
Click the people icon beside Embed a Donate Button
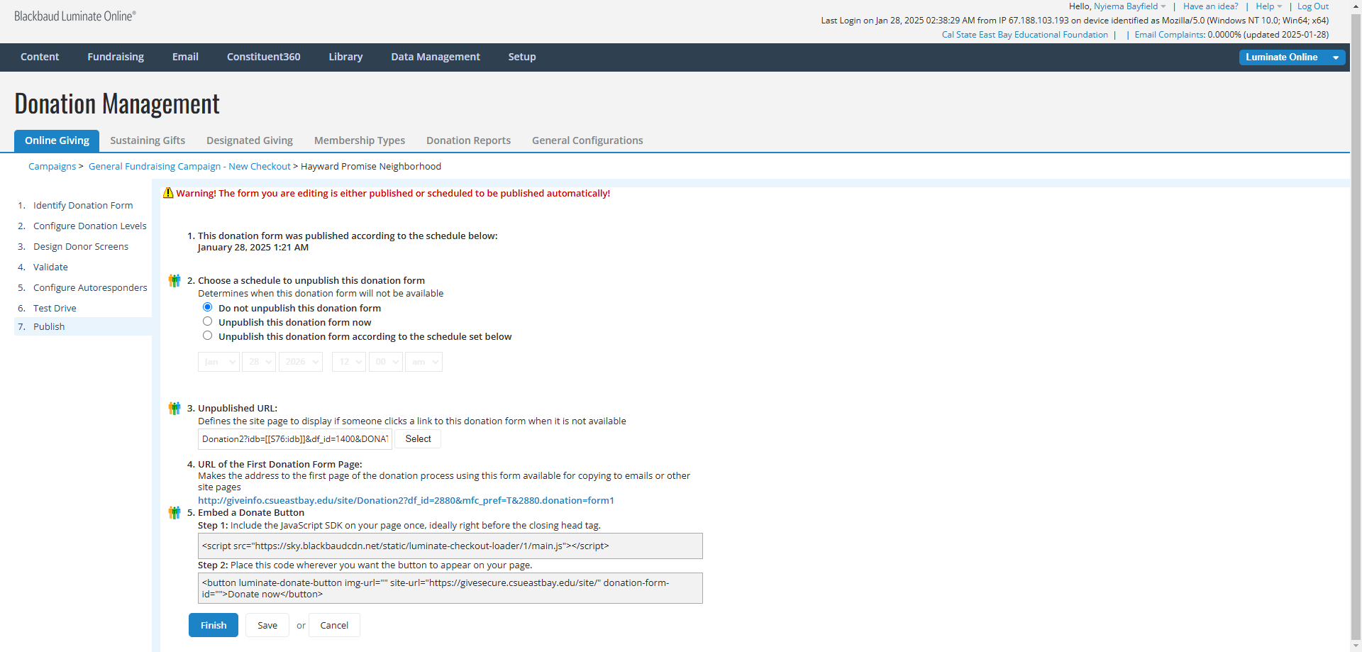(x=175, y=512)
